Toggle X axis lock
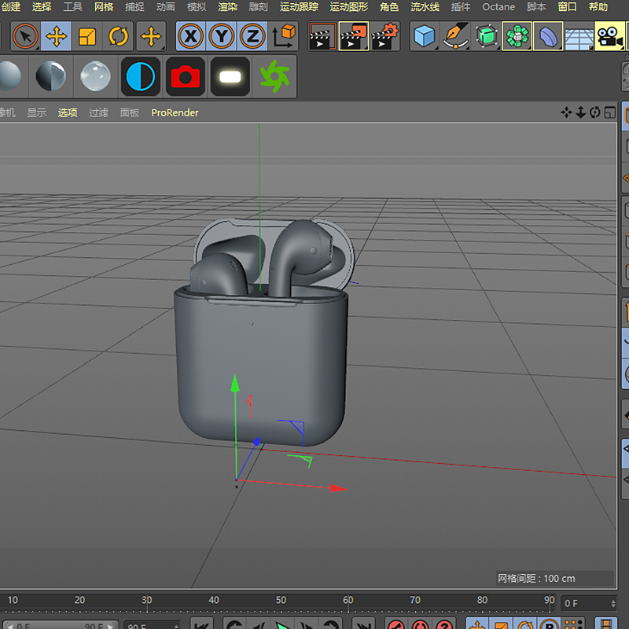Image resolution: width=629 pixels, height=629 pixels. click(190, 36)
